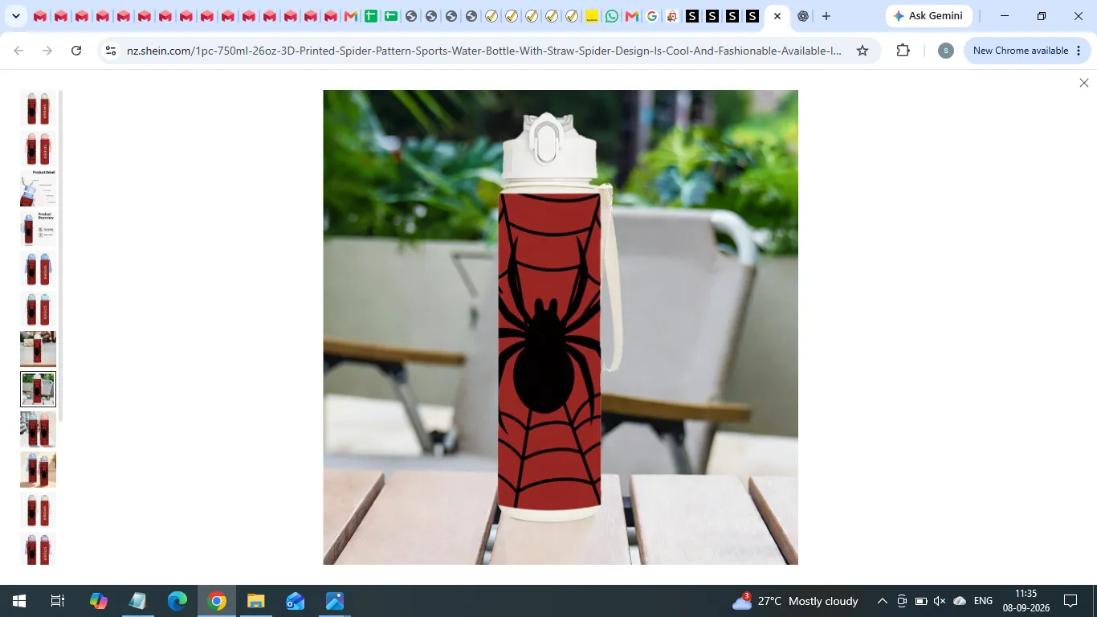View site information icon beside URL

(x=111, y=51)
